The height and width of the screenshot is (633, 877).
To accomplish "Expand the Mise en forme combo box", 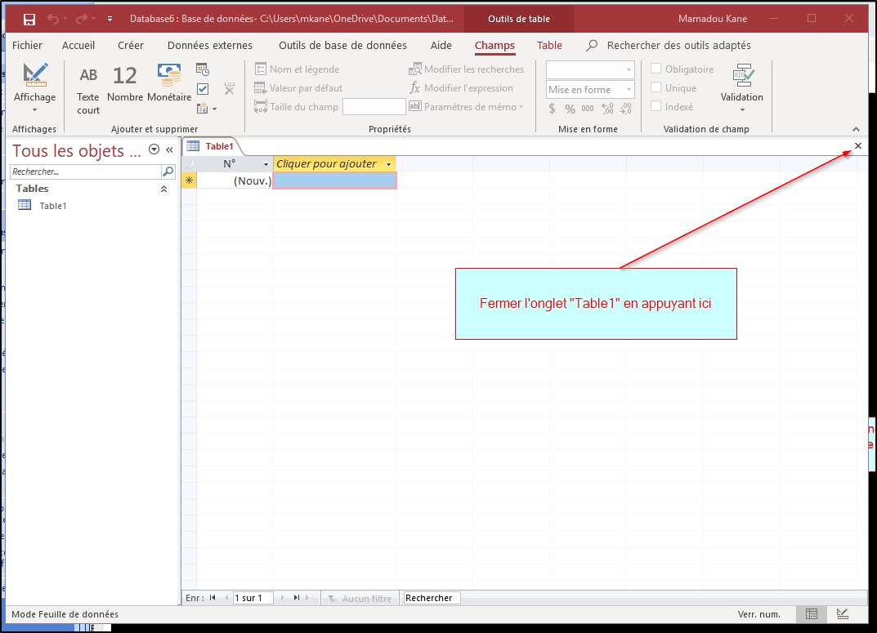I will click(629, 90).
